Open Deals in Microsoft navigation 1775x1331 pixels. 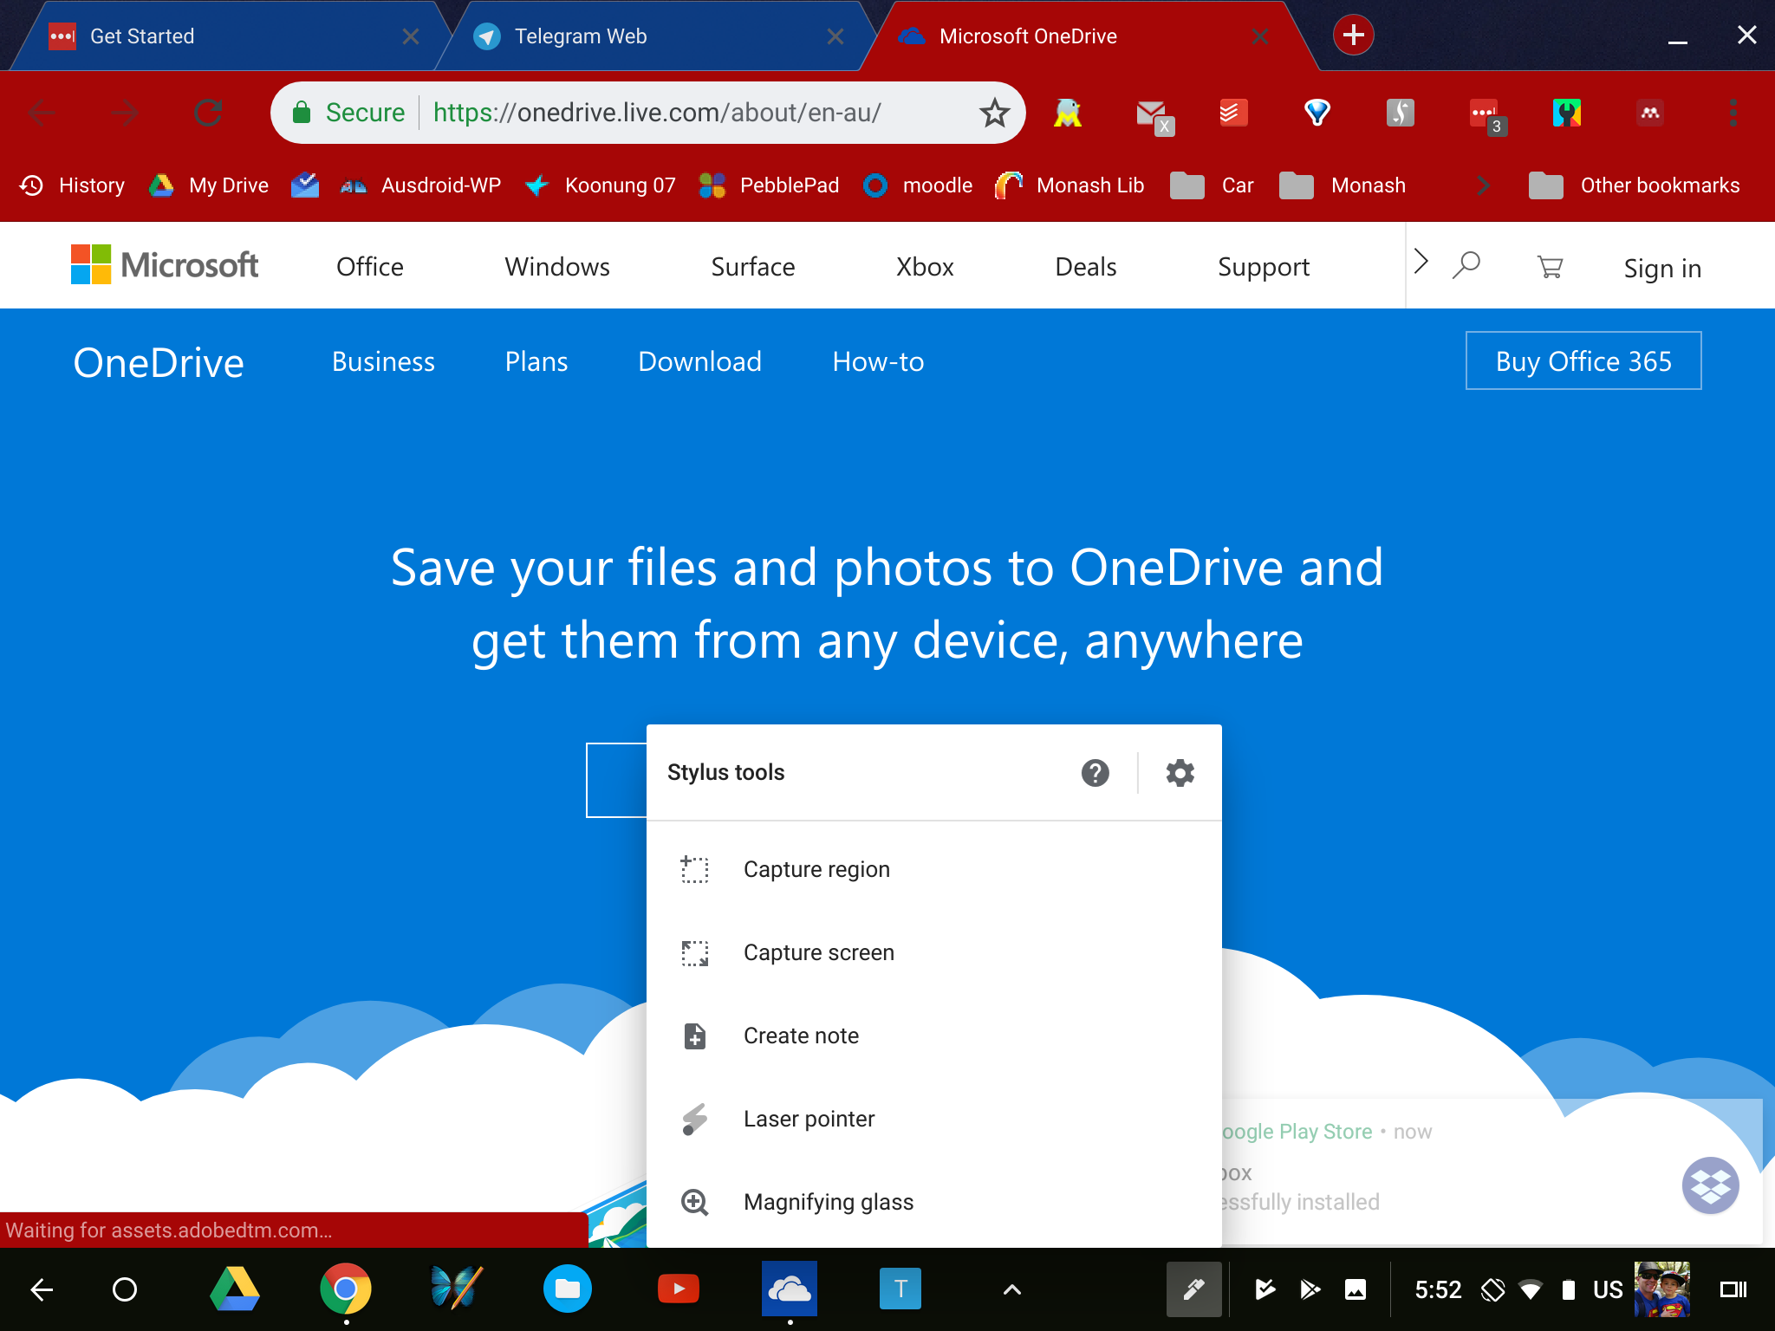click(1086, 267)
